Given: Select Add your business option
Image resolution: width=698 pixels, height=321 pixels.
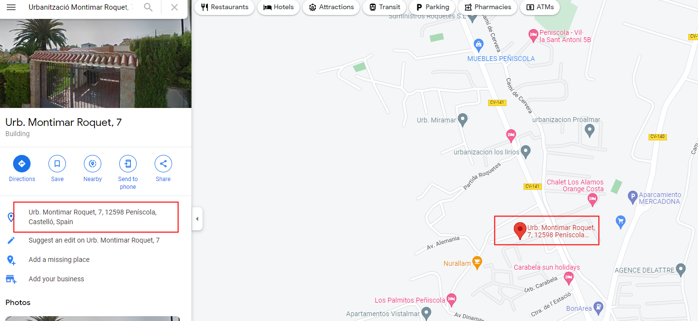Looking at the screenshot, I should point(56,279).
